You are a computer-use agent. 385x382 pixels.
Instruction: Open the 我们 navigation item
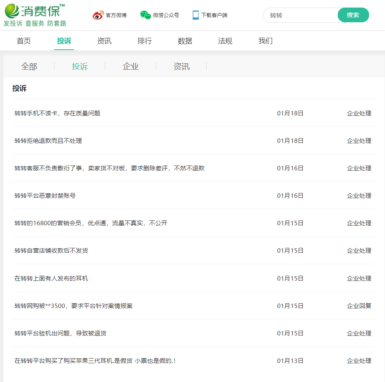click(266, 41)
